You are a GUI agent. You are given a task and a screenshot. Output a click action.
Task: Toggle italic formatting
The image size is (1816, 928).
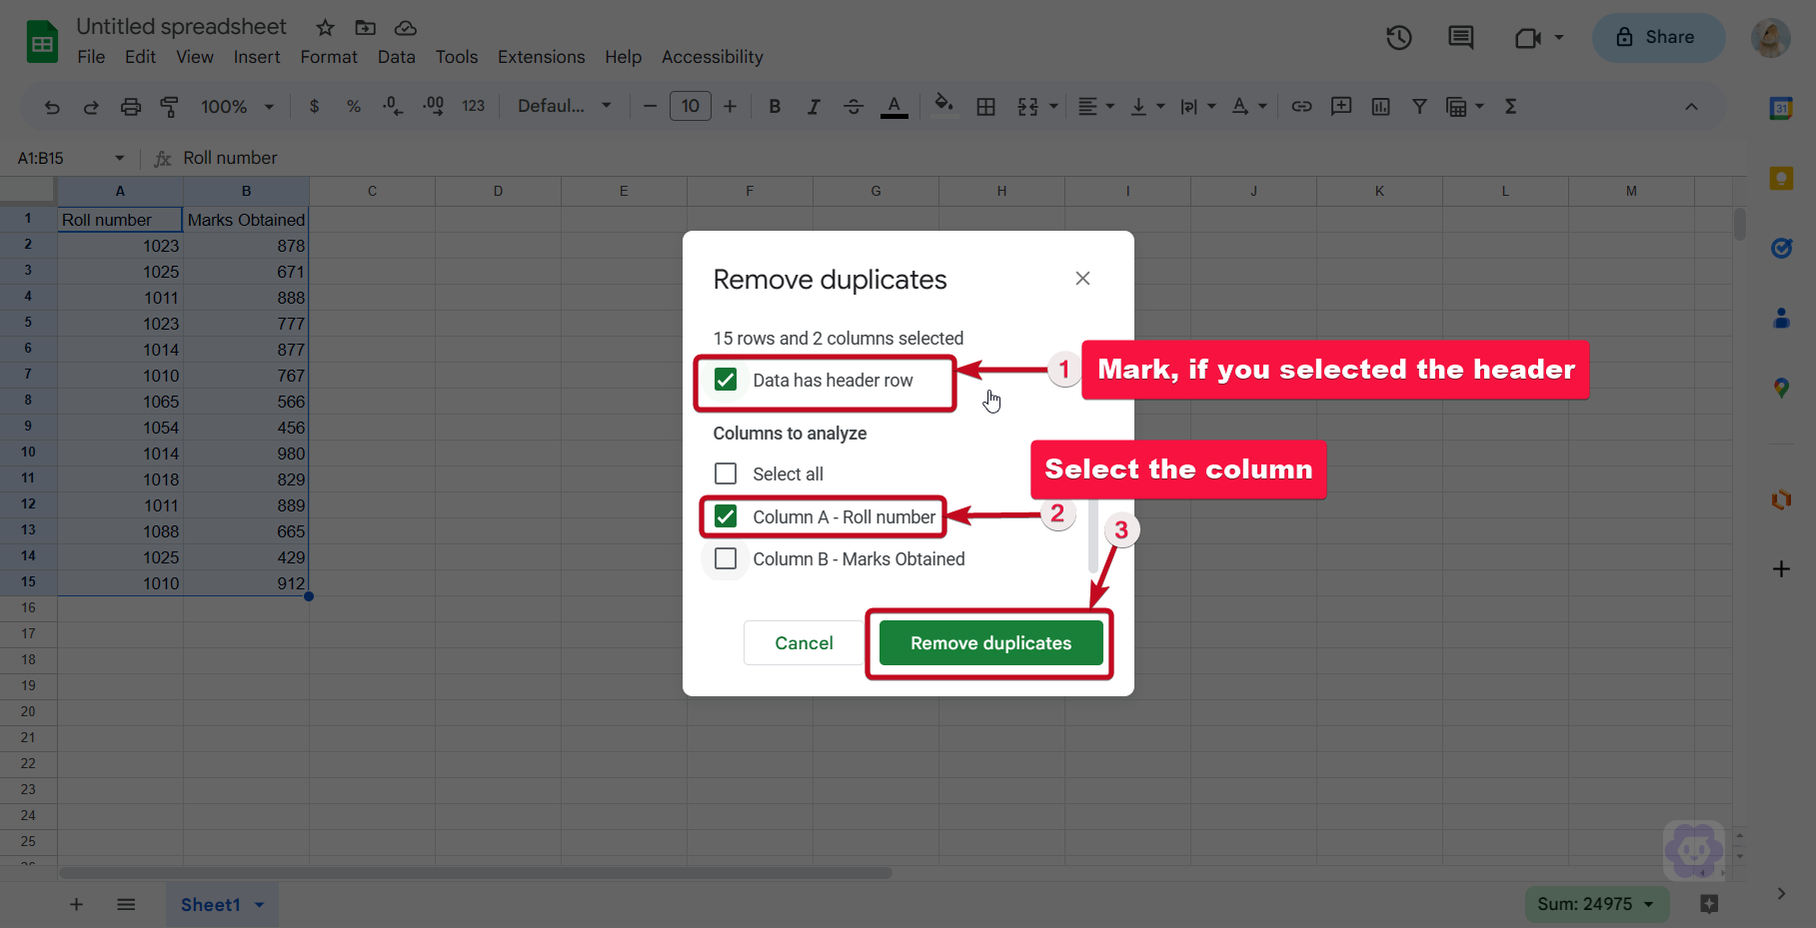pos(814,106)
